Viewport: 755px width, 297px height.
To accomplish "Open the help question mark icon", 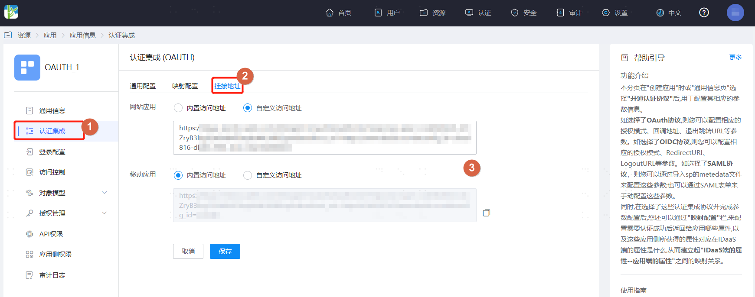I will [704, 13].
